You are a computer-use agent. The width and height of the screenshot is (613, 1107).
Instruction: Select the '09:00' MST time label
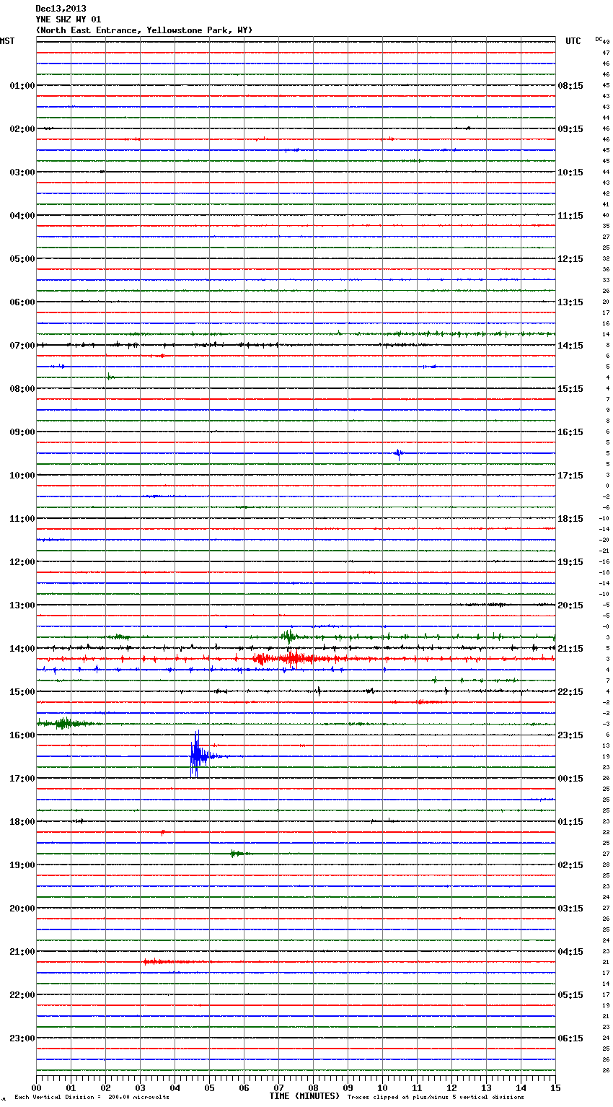pyautogui.click(x=22, y=432)
